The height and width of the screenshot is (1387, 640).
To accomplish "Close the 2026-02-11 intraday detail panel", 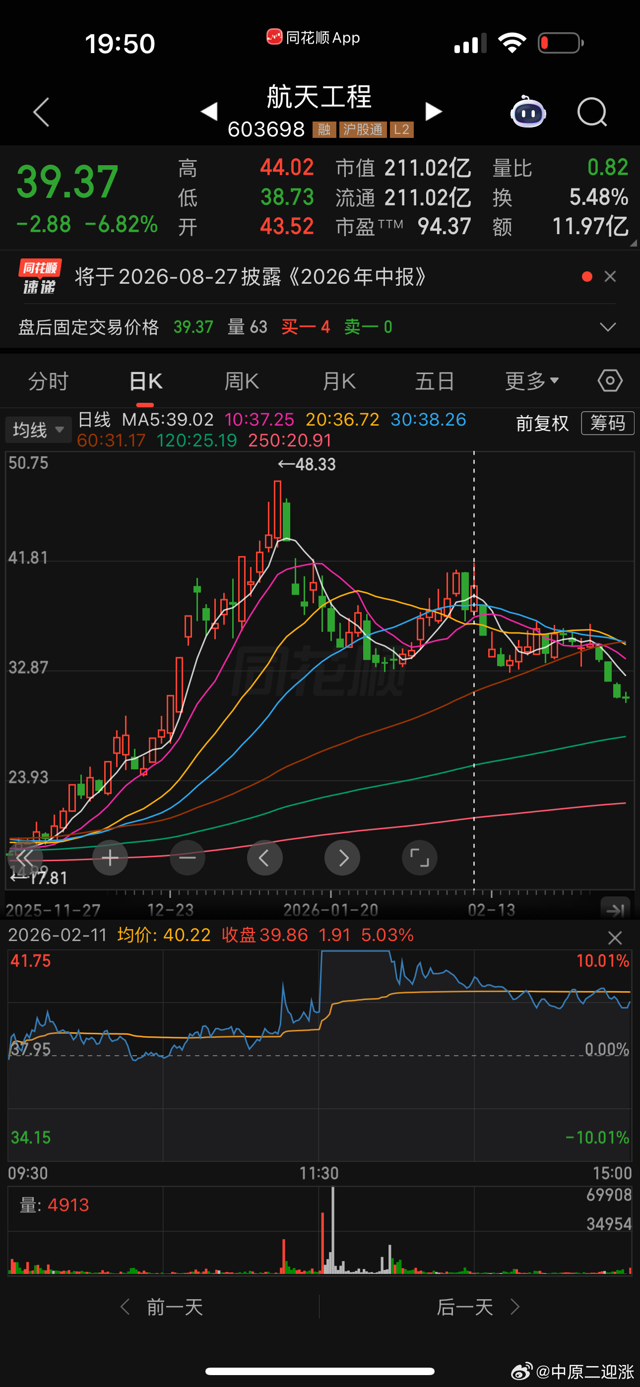I will (615, 938).
